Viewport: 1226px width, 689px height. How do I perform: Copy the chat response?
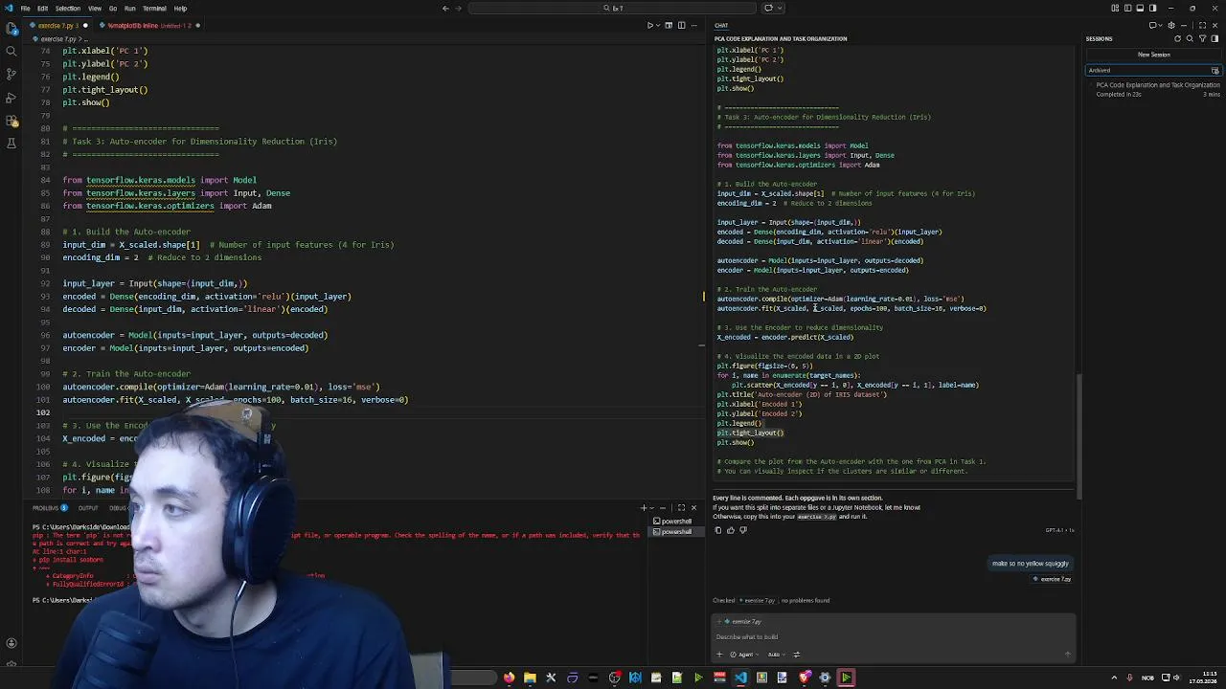point(718,530)
